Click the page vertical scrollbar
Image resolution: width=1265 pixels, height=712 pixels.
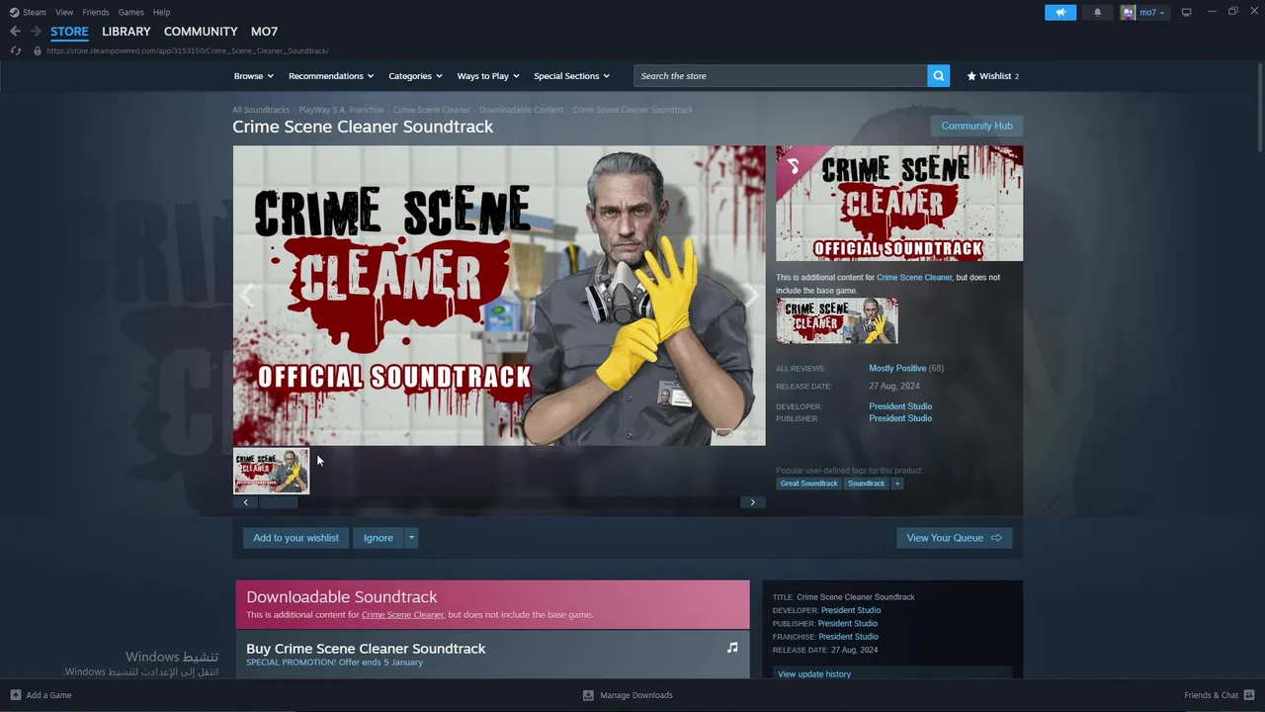[1261, 109]
